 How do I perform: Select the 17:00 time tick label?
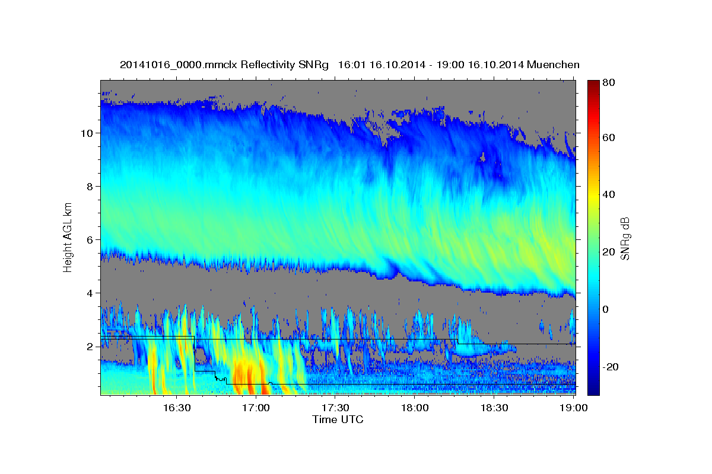pos(256,408)
